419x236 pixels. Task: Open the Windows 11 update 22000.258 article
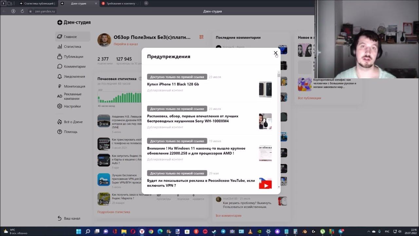pyautogui.click(x=196, y=151)
